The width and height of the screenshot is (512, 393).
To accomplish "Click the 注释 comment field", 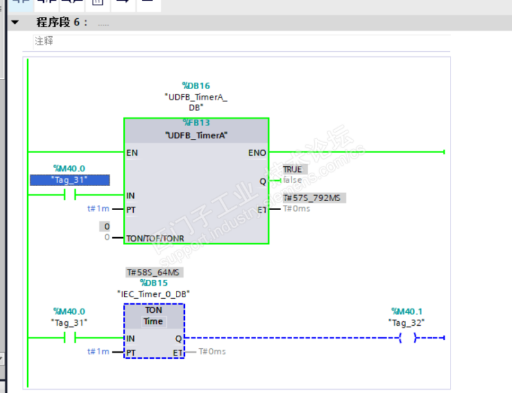I will tap(242, 41).
